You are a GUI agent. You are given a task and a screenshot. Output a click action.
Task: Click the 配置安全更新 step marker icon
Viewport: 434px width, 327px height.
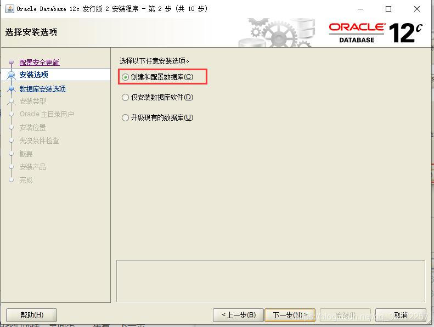pos(12,62)
